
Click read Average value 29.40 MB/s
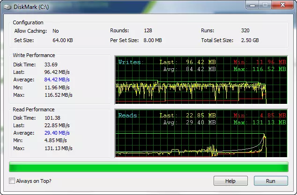tap(57, 133)
